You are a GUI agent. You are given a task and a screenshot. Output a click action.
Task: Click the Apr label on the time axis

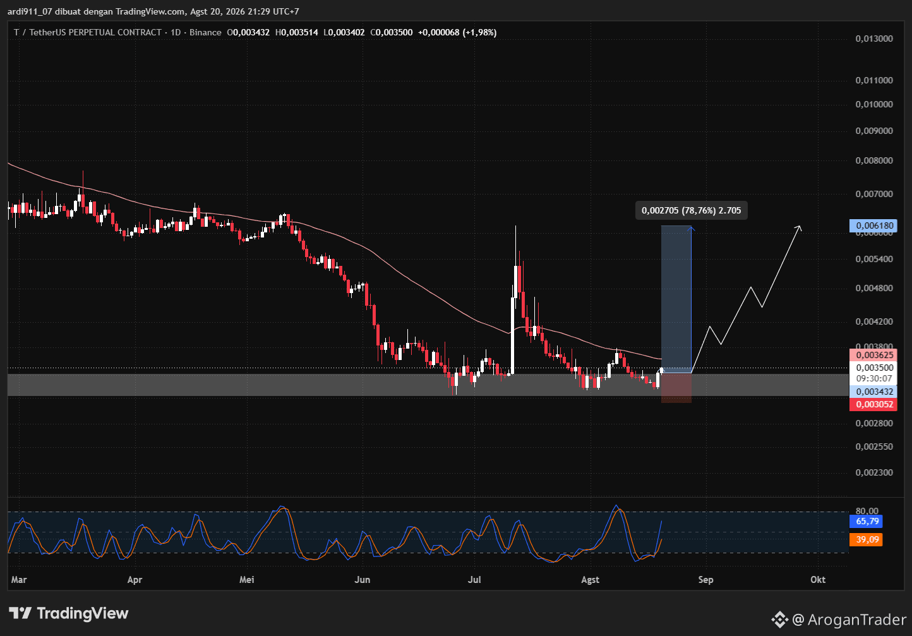[135, 580]
